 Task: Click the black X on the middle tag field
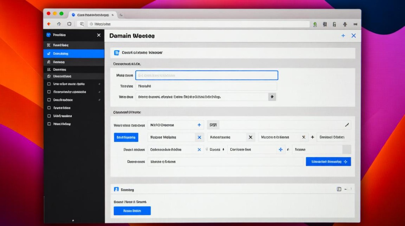[250, 137]
